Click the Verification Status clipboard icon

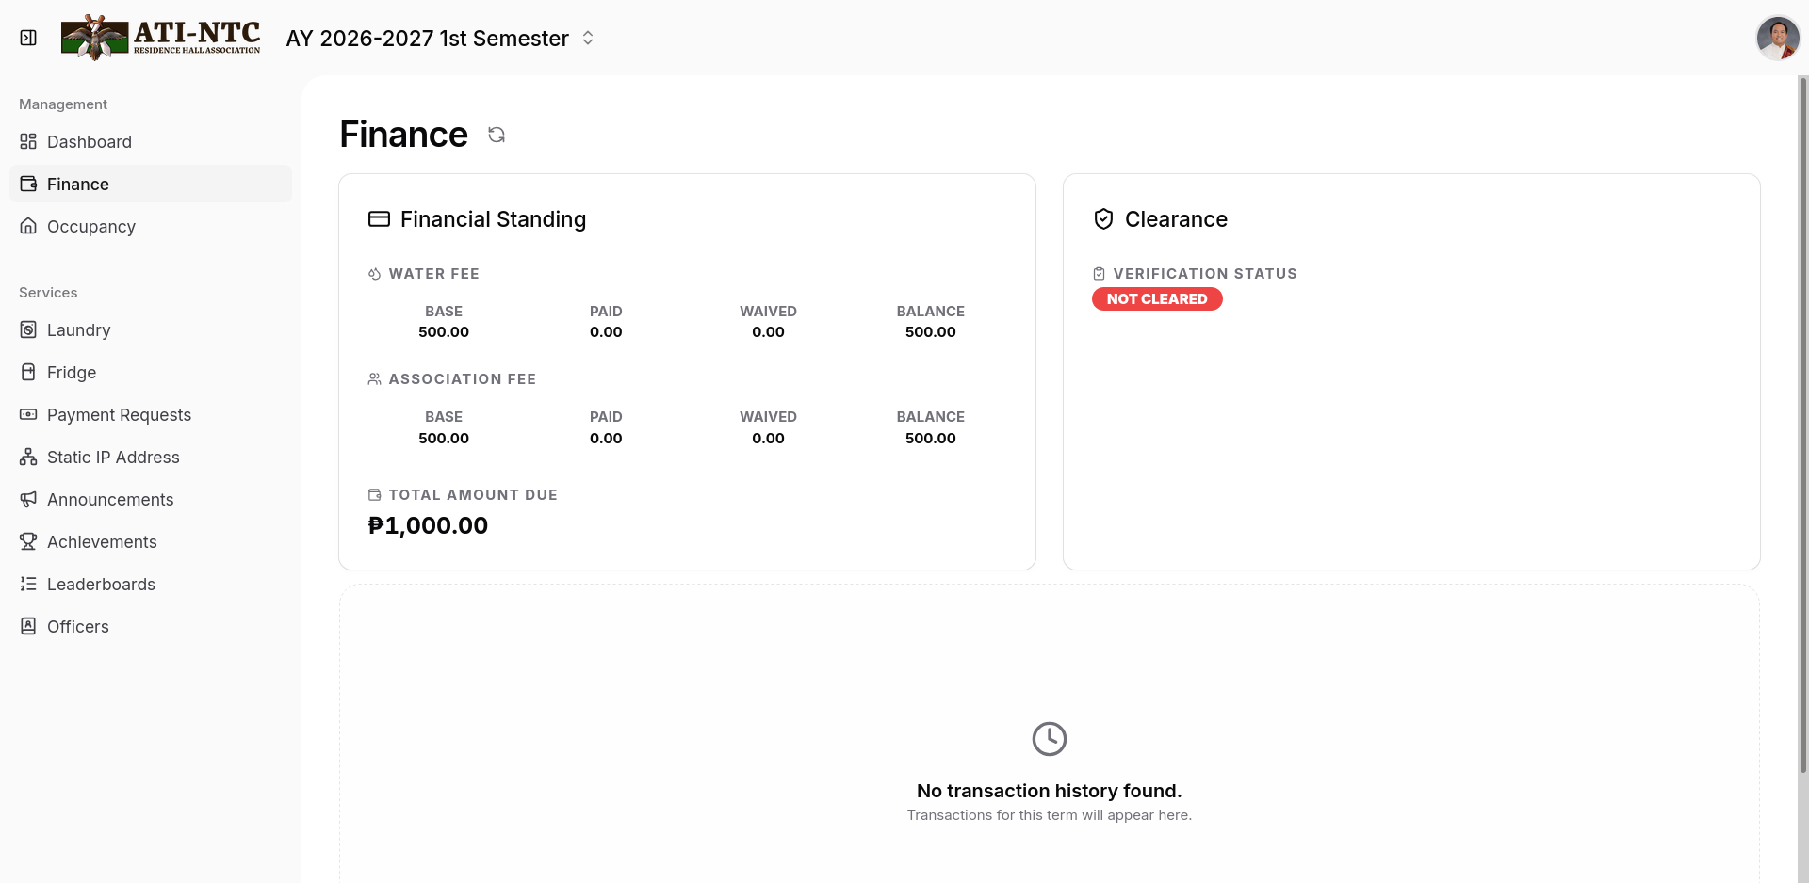(1099, 274)
